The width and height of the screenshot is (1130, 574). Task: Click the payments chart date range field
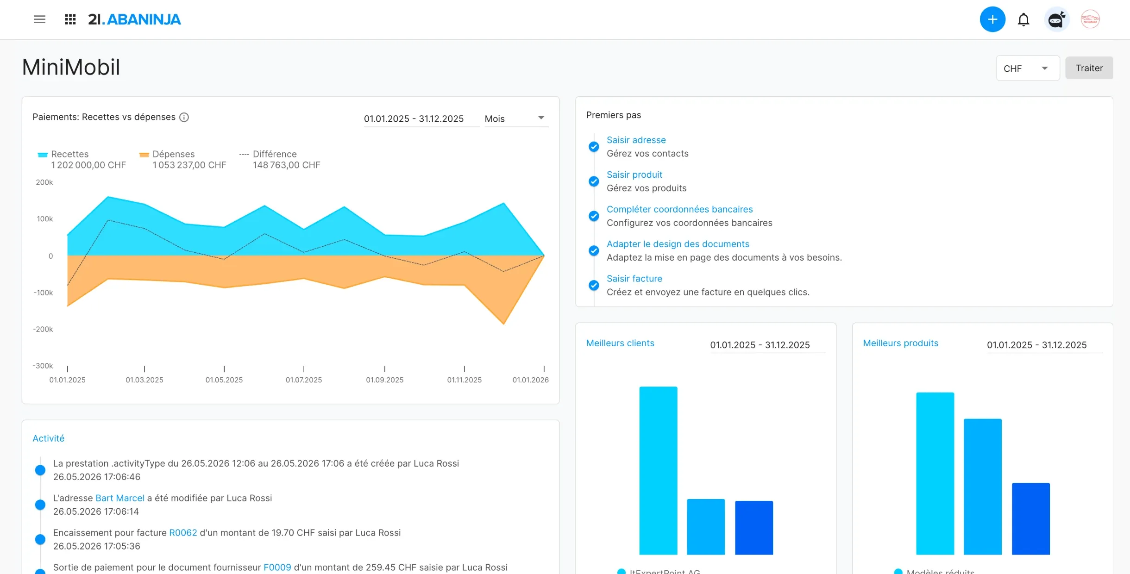[x=421, y=119]
